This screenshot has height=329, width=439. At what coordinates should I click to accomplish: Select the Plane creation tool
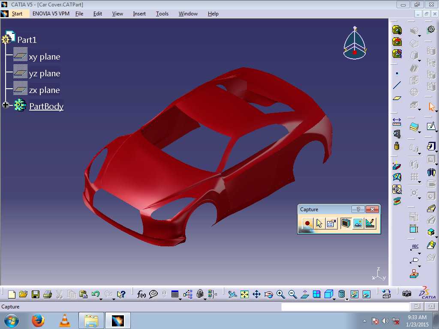click(397, 98)
